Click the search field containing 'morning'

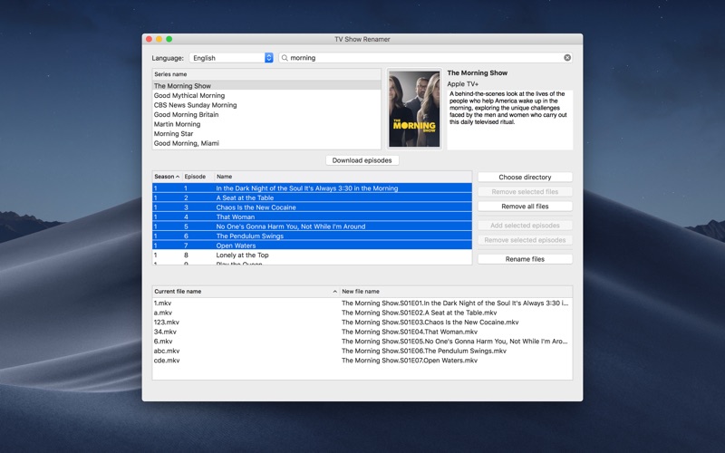click(425, 58)
